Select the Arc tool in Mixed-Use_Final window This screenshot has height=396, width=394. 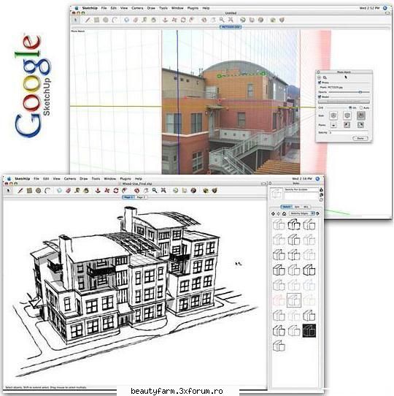pyautogui.click(x=47, y=191)
